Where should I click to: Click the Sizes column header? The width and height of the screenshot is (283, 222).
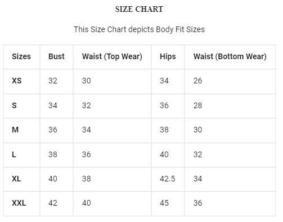(21, 56)
